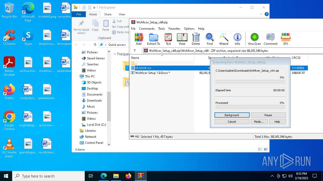This screenshot has width=323, height=181.
Task: Click Microsoft Edge taskbar icon
Action: 104,176
